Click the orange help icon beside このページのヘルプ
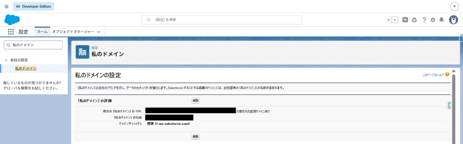The width and height of the screenshot is (463, 144). (x=447, y=74)
